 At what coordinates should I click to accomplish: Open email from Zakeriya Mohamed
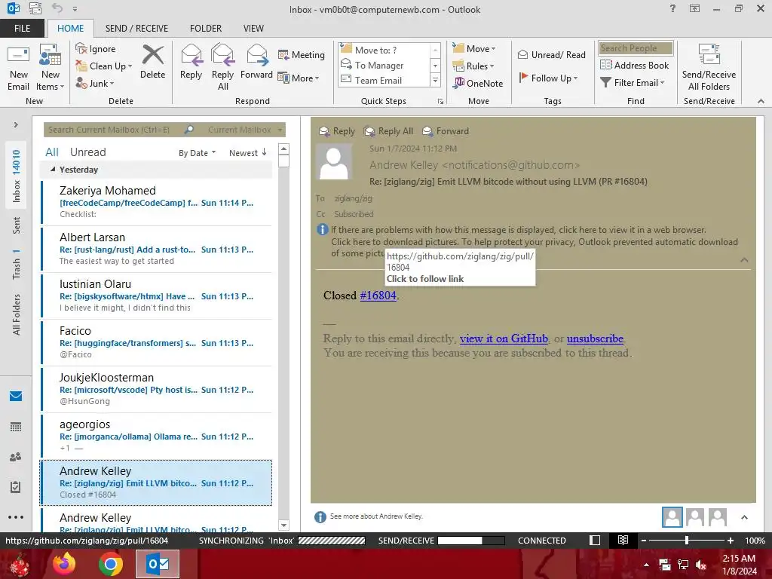pyautogui.click(x=157, y=202)
